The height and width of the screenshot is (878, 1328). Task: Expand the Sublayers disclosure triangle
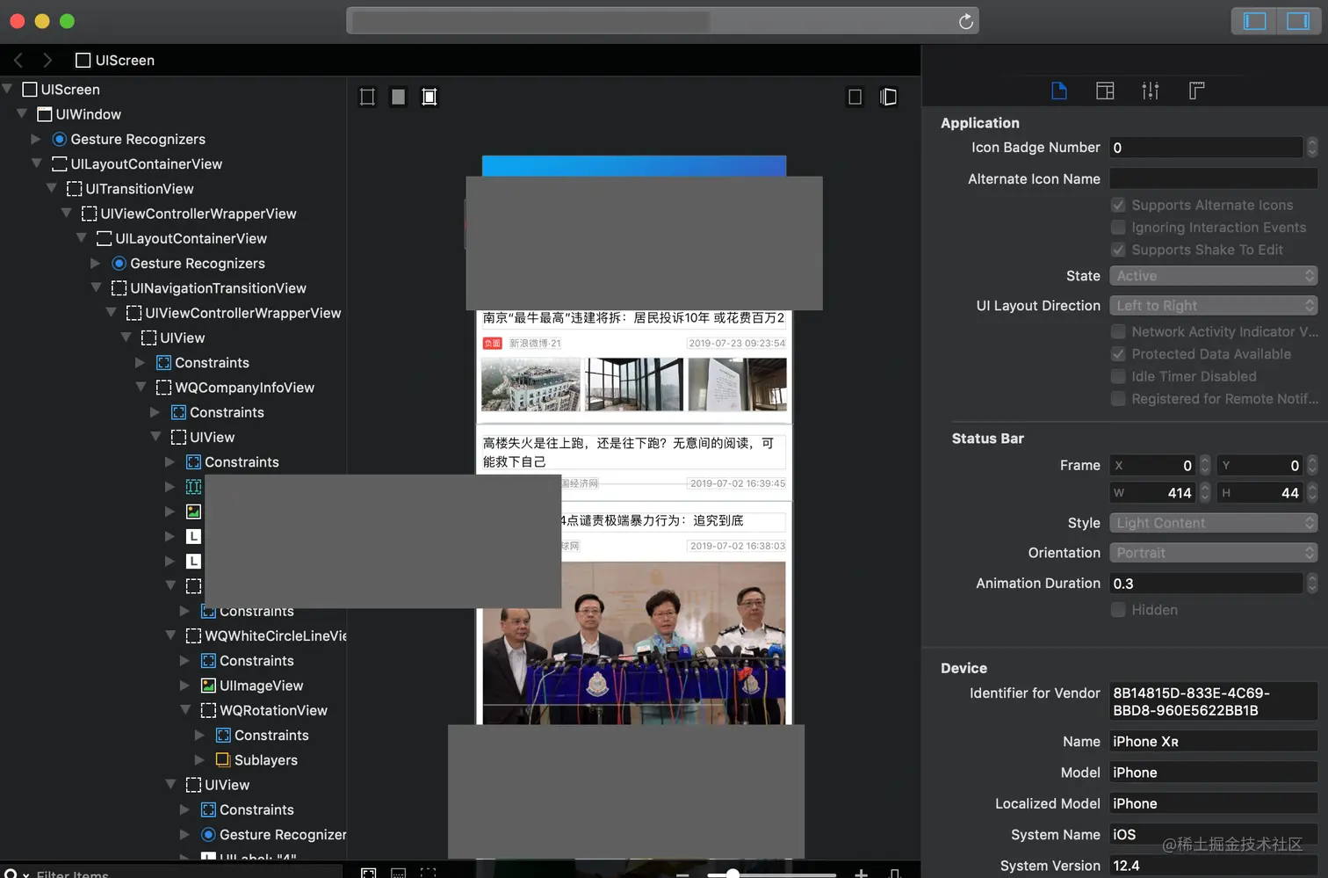coord(199,759)
